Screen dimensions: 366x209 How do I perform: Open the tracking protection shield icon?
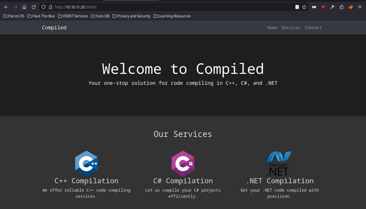(x=43, y=7)
